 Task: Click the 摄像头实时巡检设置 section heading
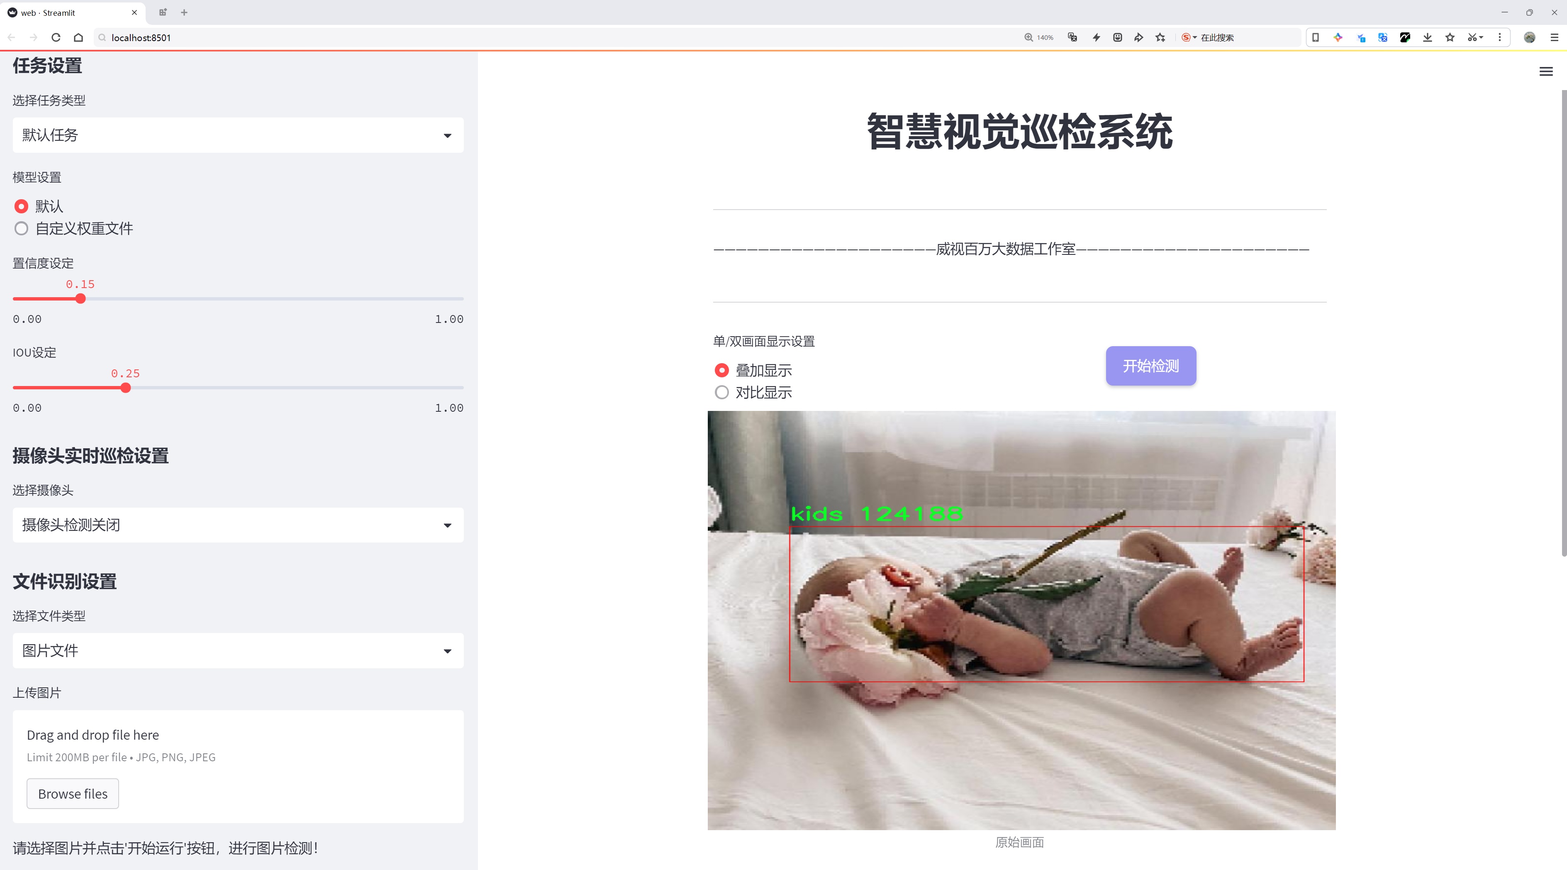tap(90, 456)
